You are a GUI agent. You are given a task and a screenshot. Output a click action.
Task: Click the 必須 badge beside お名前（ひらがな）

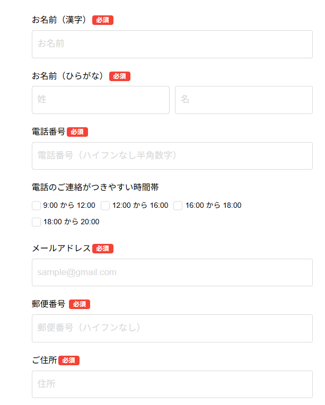point(120,76)
